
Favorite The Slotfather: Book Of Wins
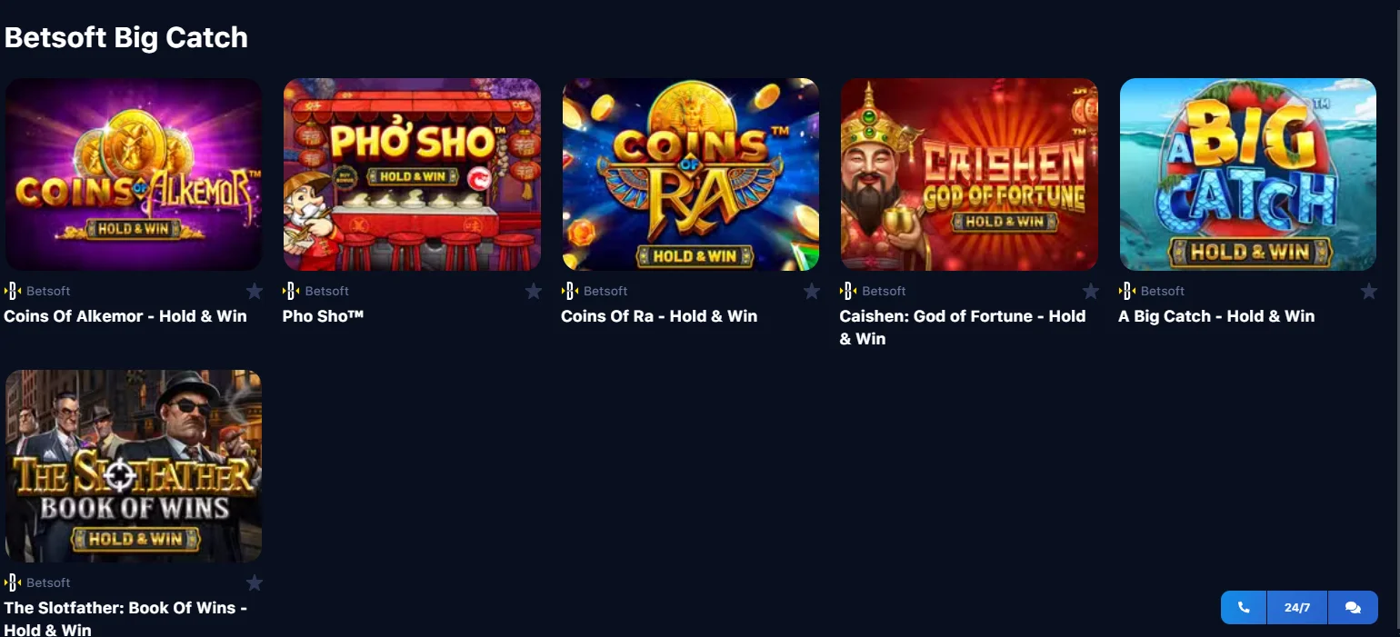(x=255, y=582)
